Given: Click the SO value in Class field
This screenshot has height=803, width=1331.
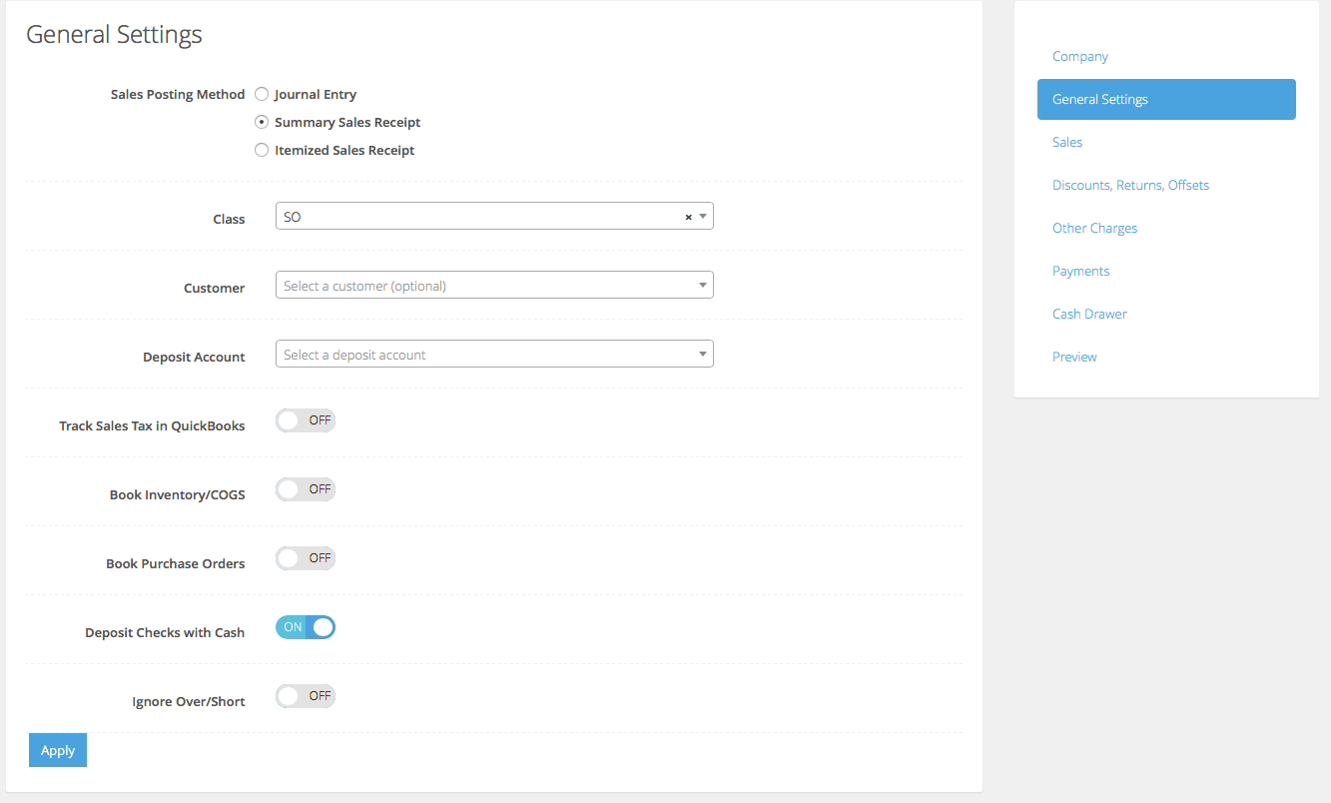Looking at the screenshot, I should pyautogui.click(x=293, y=217).
